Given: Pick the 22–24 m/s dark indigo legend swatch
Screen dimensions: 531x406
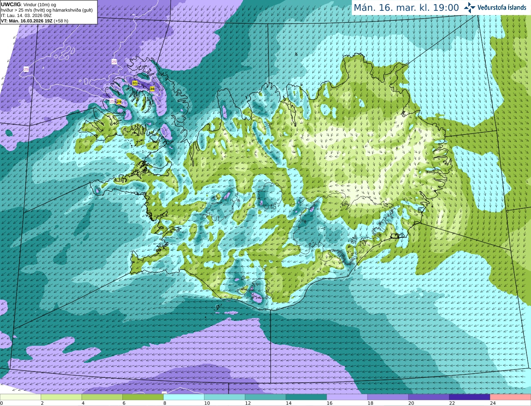Looking at the screenshot, I should [x=470, y=397].
